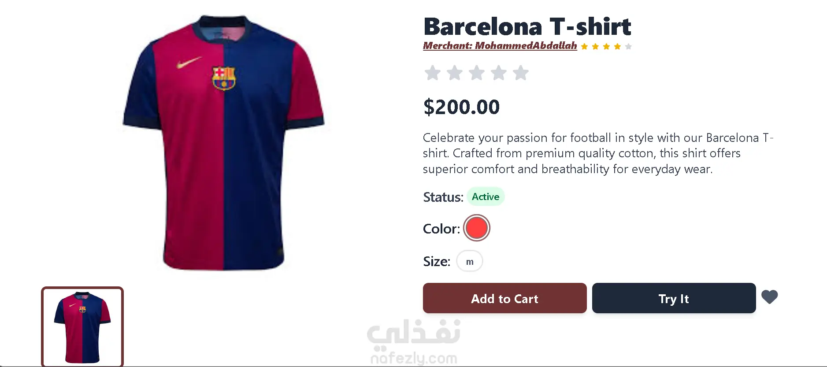The height and width of the screenshot is (367, 827).
Task: Open the Merchant: MohammedAbdallah link
Action: [500, 46]
